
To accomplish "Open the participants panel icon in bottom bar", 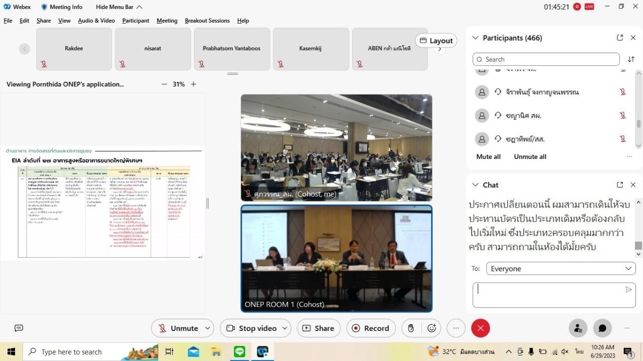I will tap(578, 328).
